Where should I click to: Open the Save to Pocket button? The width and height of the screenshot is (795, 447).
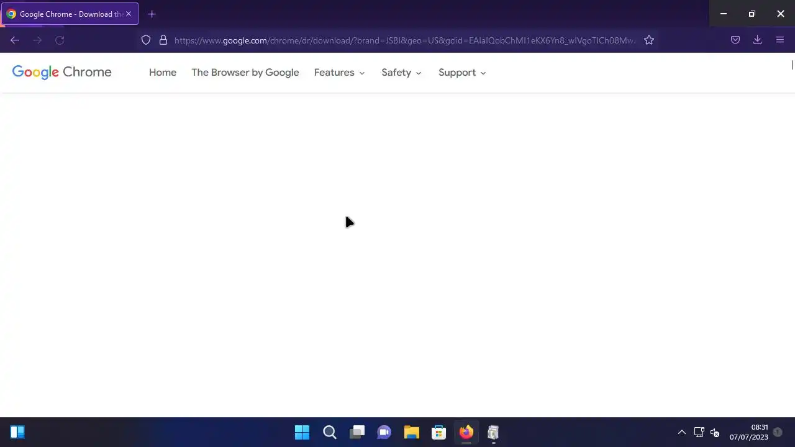[x=735, y=40]
